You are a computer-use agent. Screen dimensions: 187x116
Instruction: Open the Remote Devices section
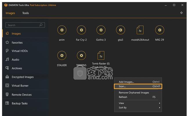[x=21, y=95]
